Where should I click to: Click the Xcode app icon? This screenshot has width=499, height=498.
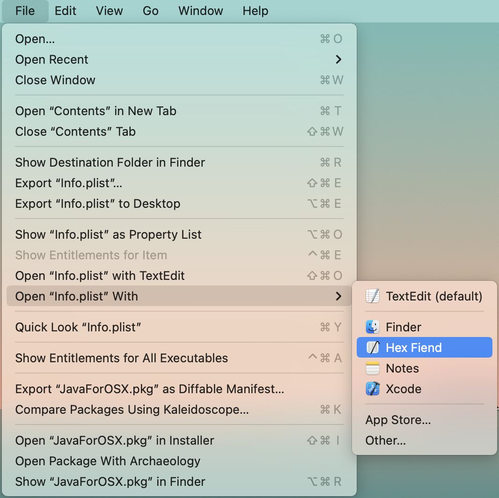coord(373,389)
